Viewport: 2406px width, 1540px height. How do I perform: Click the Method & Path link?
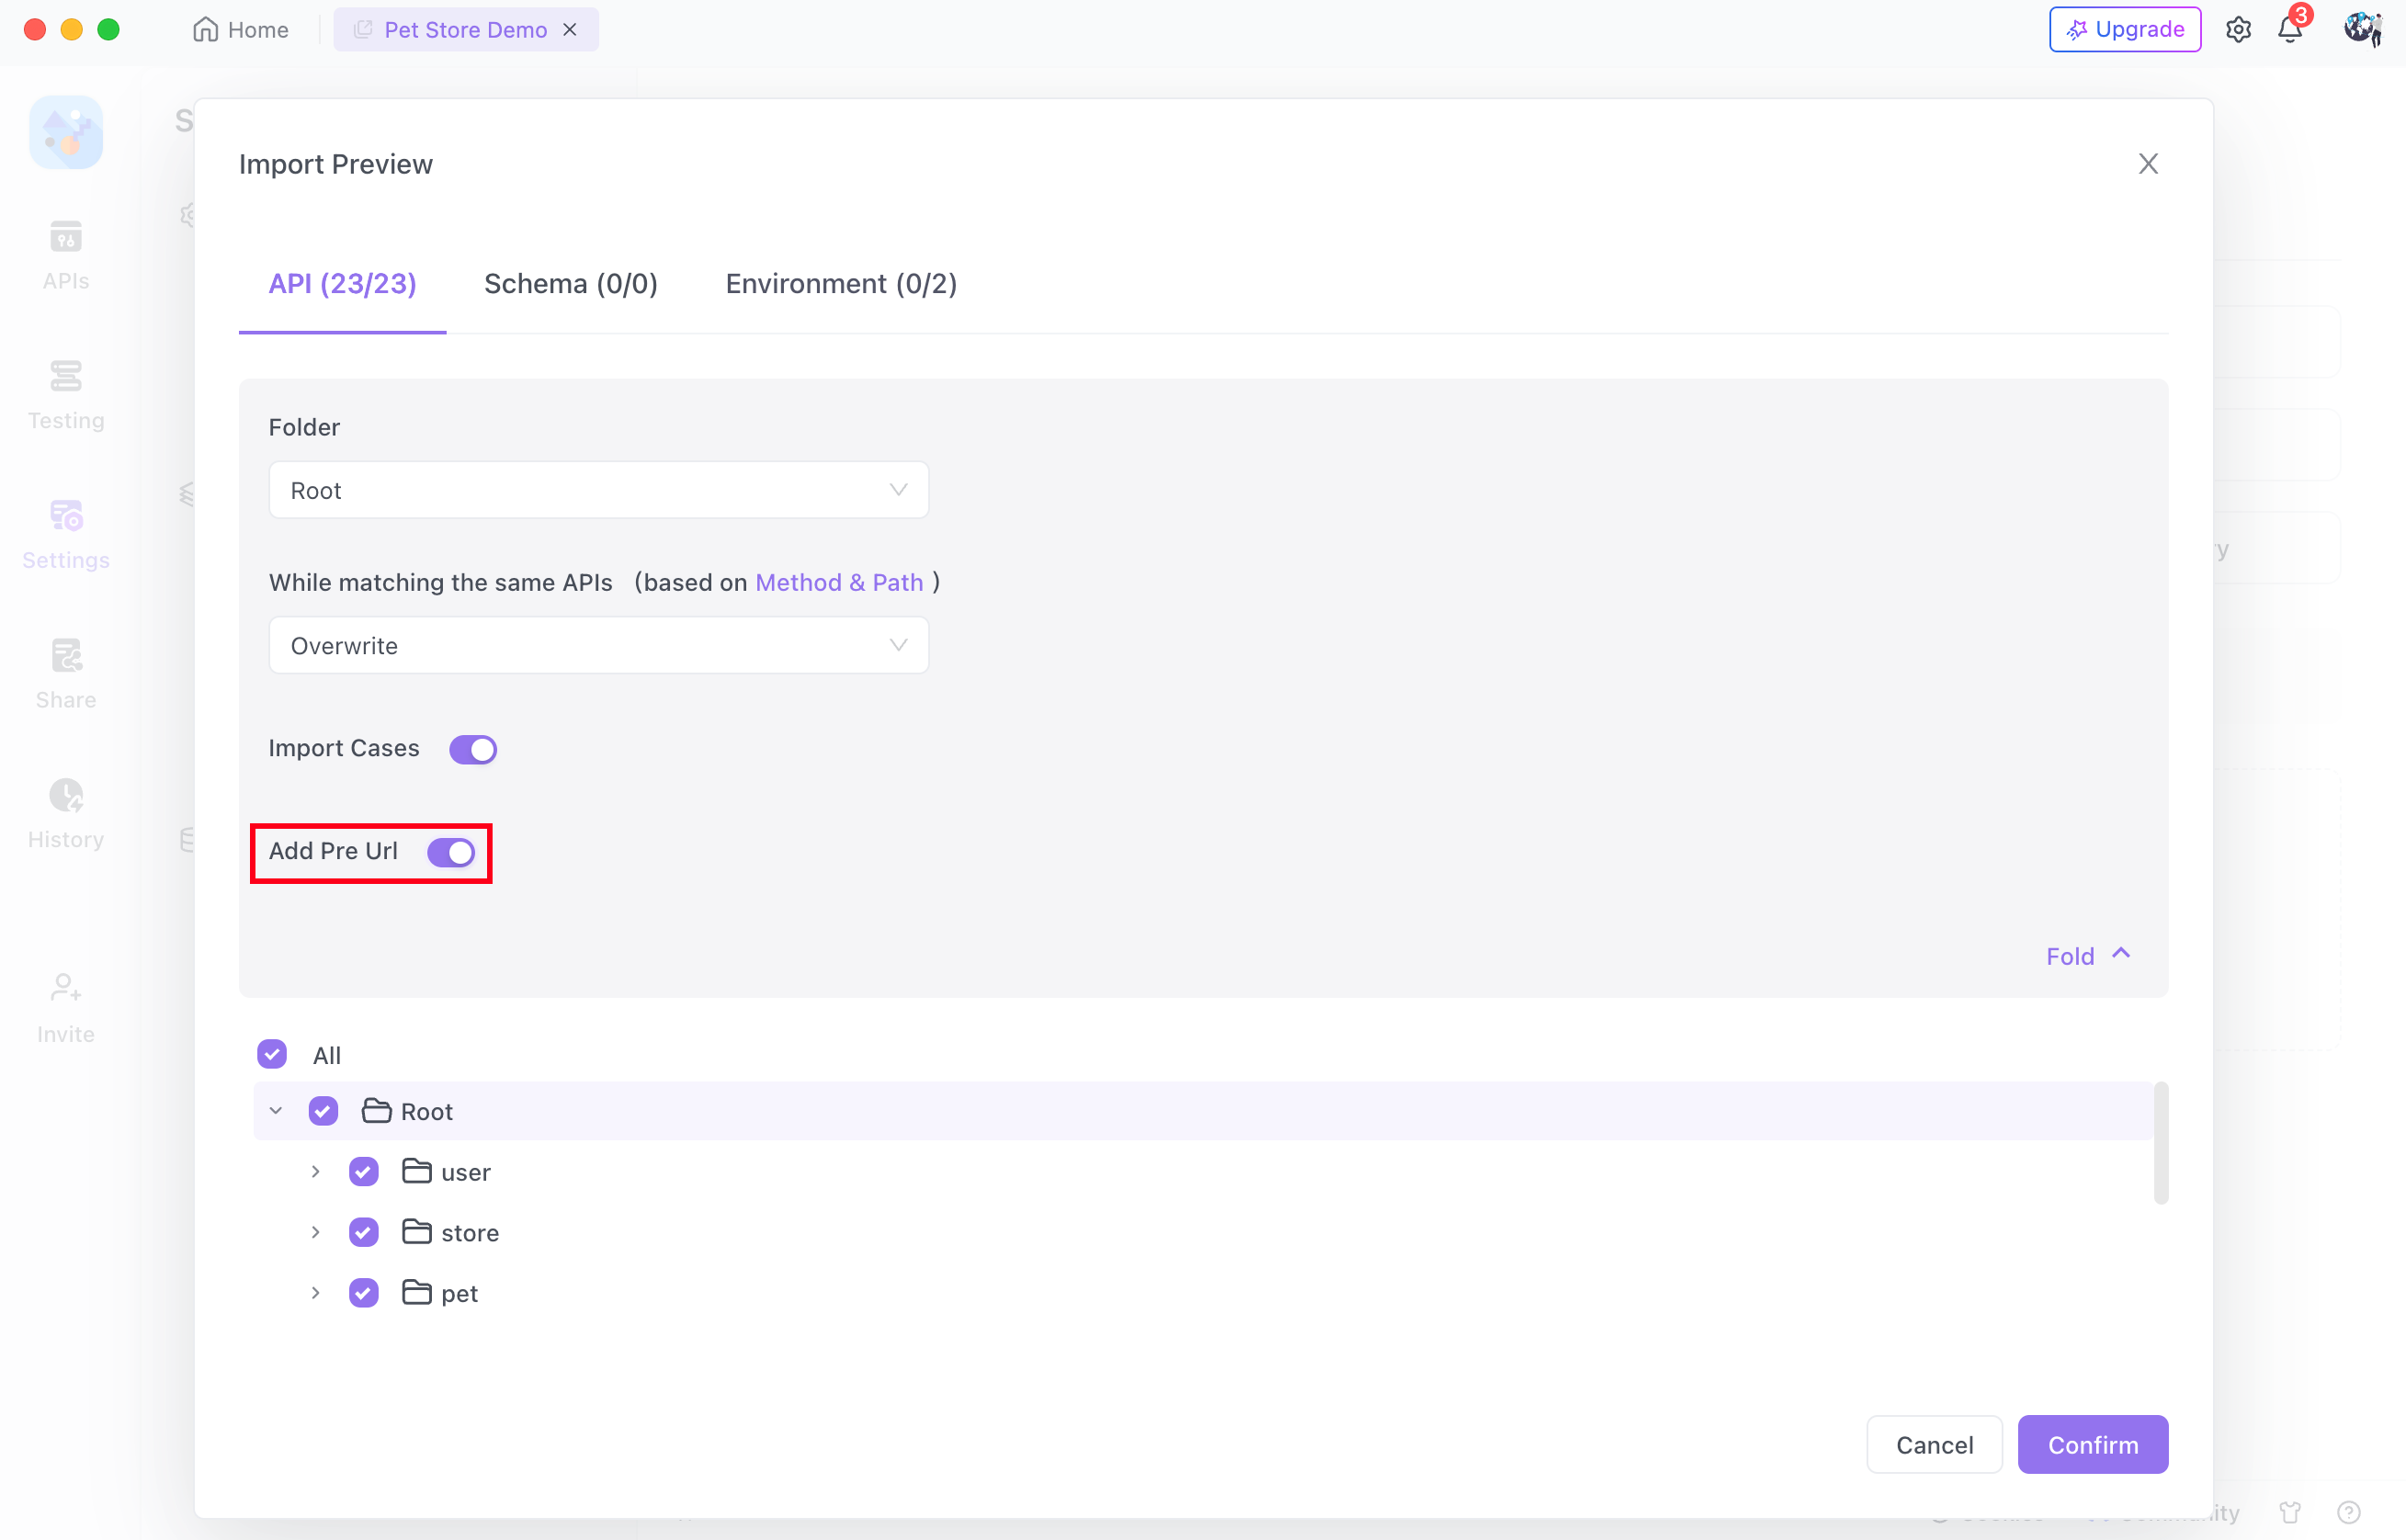click(839, 582)
